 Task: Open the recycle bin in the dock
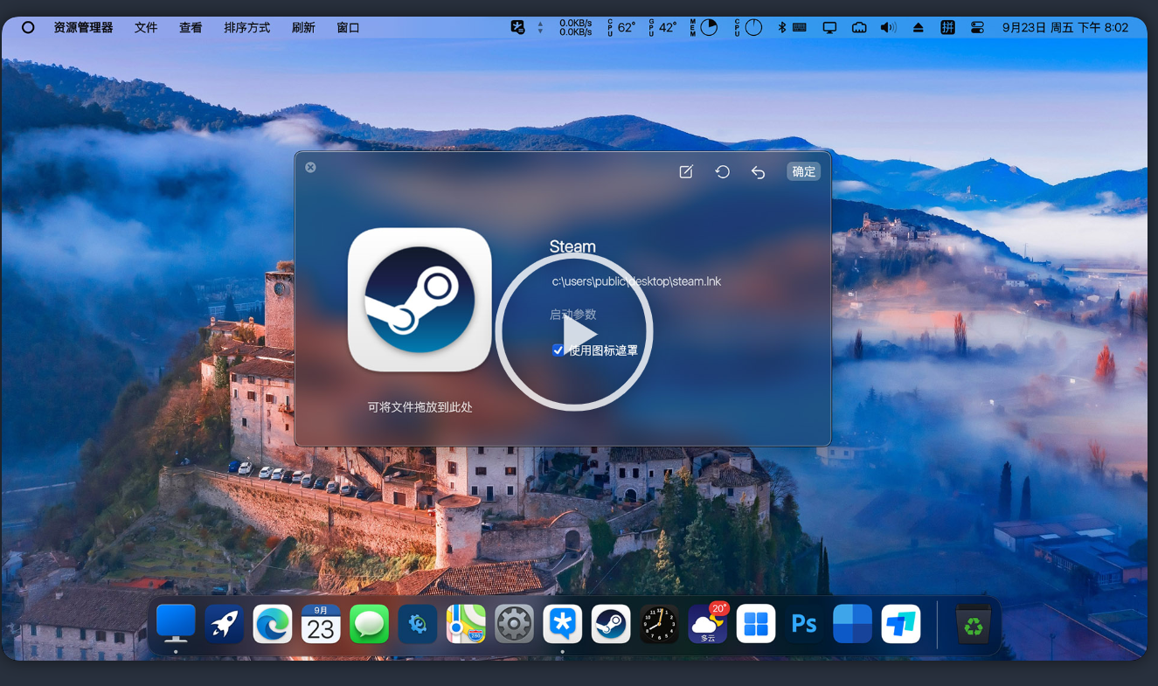click(x=973, y=625)
